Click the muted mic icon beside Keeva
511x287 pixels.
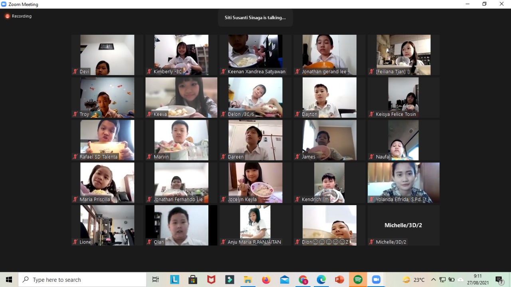click(149, 114)
